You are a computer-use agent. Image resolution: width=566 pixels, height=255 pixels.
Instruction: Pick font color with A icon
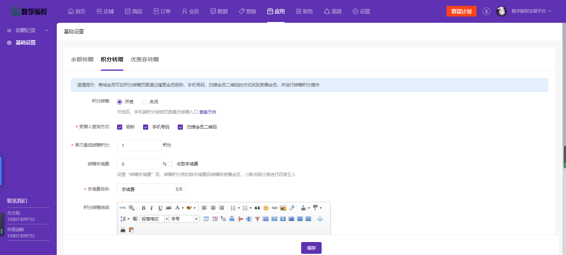[x=177, y=208]
